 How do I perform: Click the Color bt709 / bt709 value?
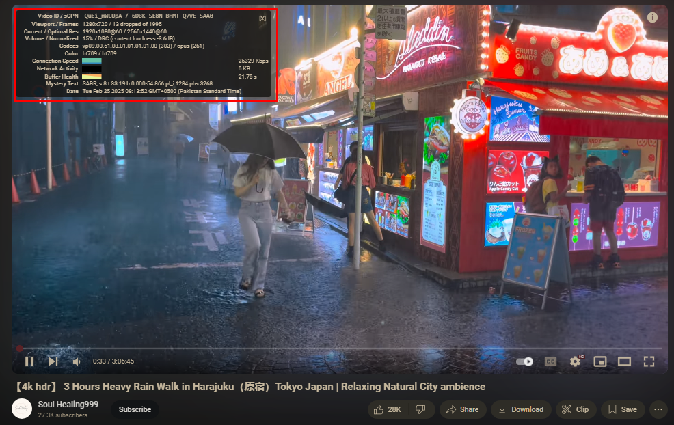coord(99,53)
